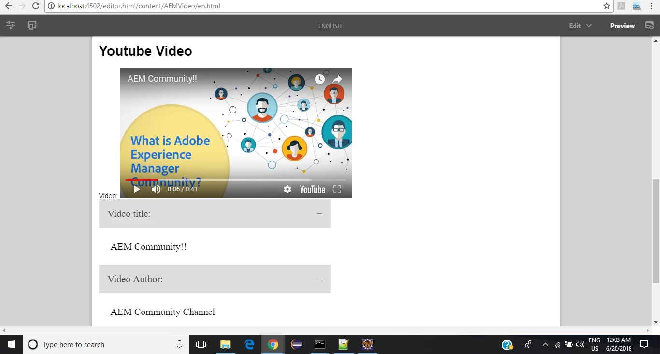Image resolution: width=660 pixels, height=354 pixels.
Task: Click the AEM Community!! text below Video title
Action: (148, 247)
